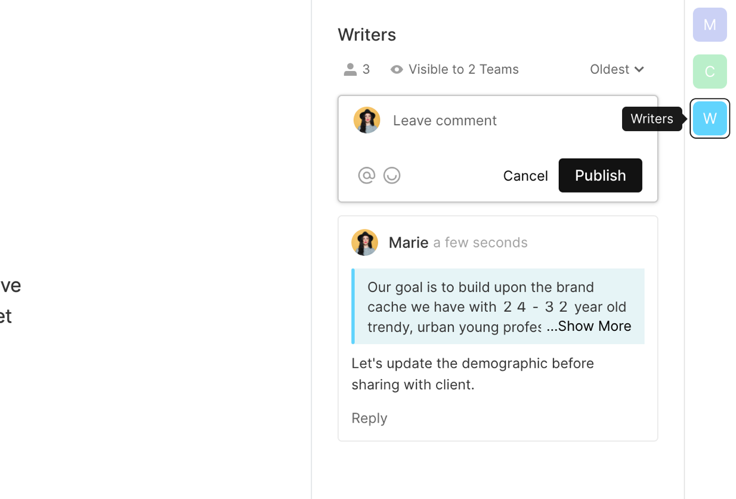
Task: Click the avatar in the comment composer
Action: [367, 120]
